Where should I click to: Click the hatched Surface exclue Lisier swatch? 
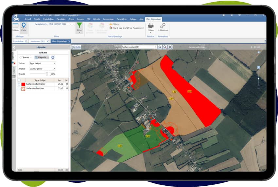coord(23,89)
